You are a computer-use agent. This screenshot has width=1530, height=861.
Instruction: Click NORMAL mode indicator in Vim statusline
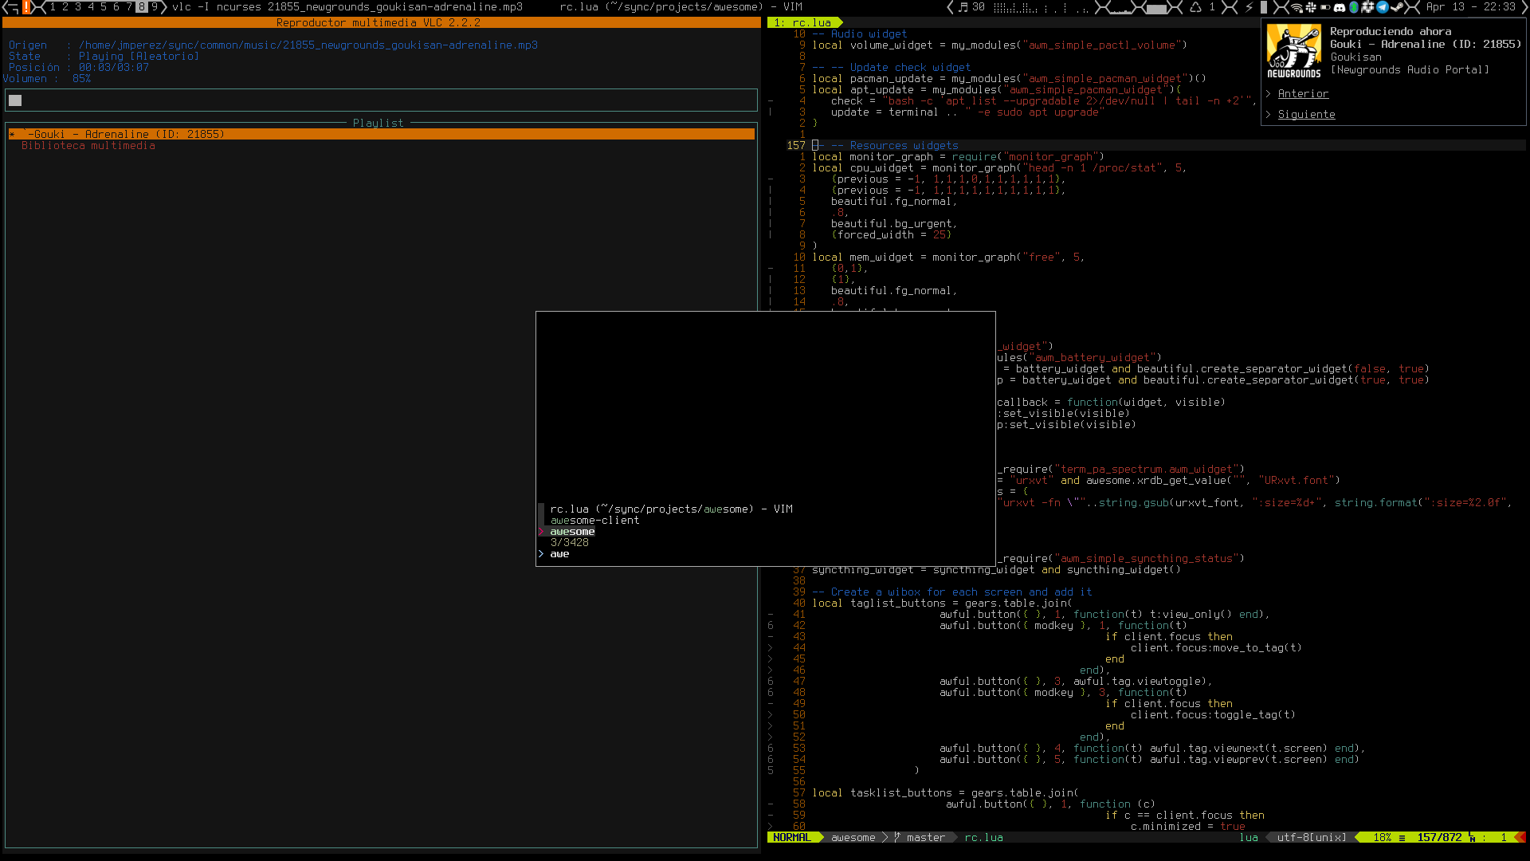tap(791, 838)
